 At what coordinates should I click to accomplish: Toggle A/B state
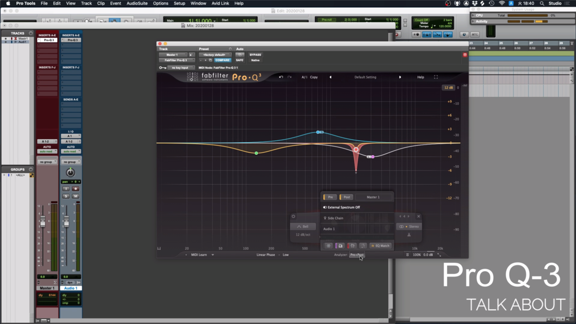(304, 77)
